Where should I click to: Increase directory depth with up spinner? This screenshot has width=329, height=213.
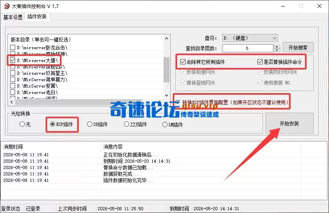(x=277, y=47)
